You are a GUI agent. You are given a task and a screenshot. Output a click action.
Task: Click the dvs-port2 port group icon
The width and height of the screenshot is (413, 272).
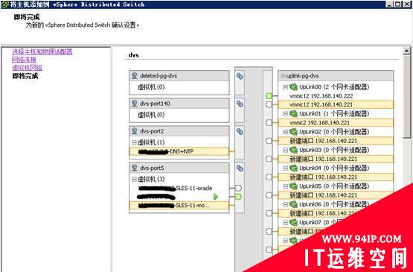(135, 131)
